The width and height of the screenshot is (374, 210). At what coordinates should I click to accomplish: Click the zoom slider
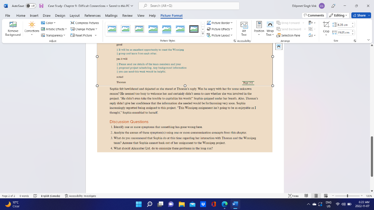(x=347, y=196)
